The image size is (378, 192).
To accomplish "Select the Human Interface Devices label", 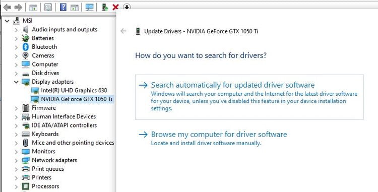I will tap(64, 116).
